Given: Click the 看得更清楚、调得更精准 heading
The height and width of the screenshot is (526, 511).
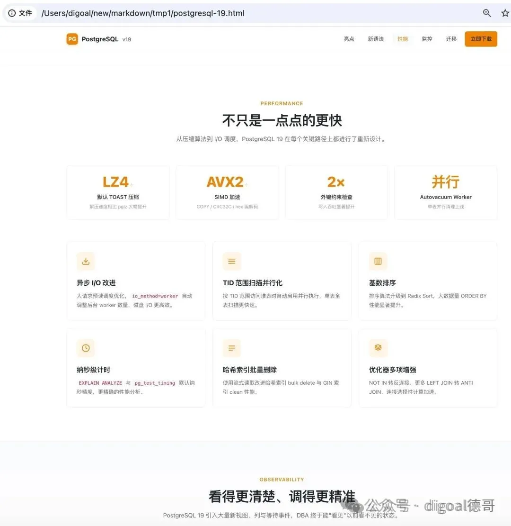Looking at the screenshot, I should (282, 497).
